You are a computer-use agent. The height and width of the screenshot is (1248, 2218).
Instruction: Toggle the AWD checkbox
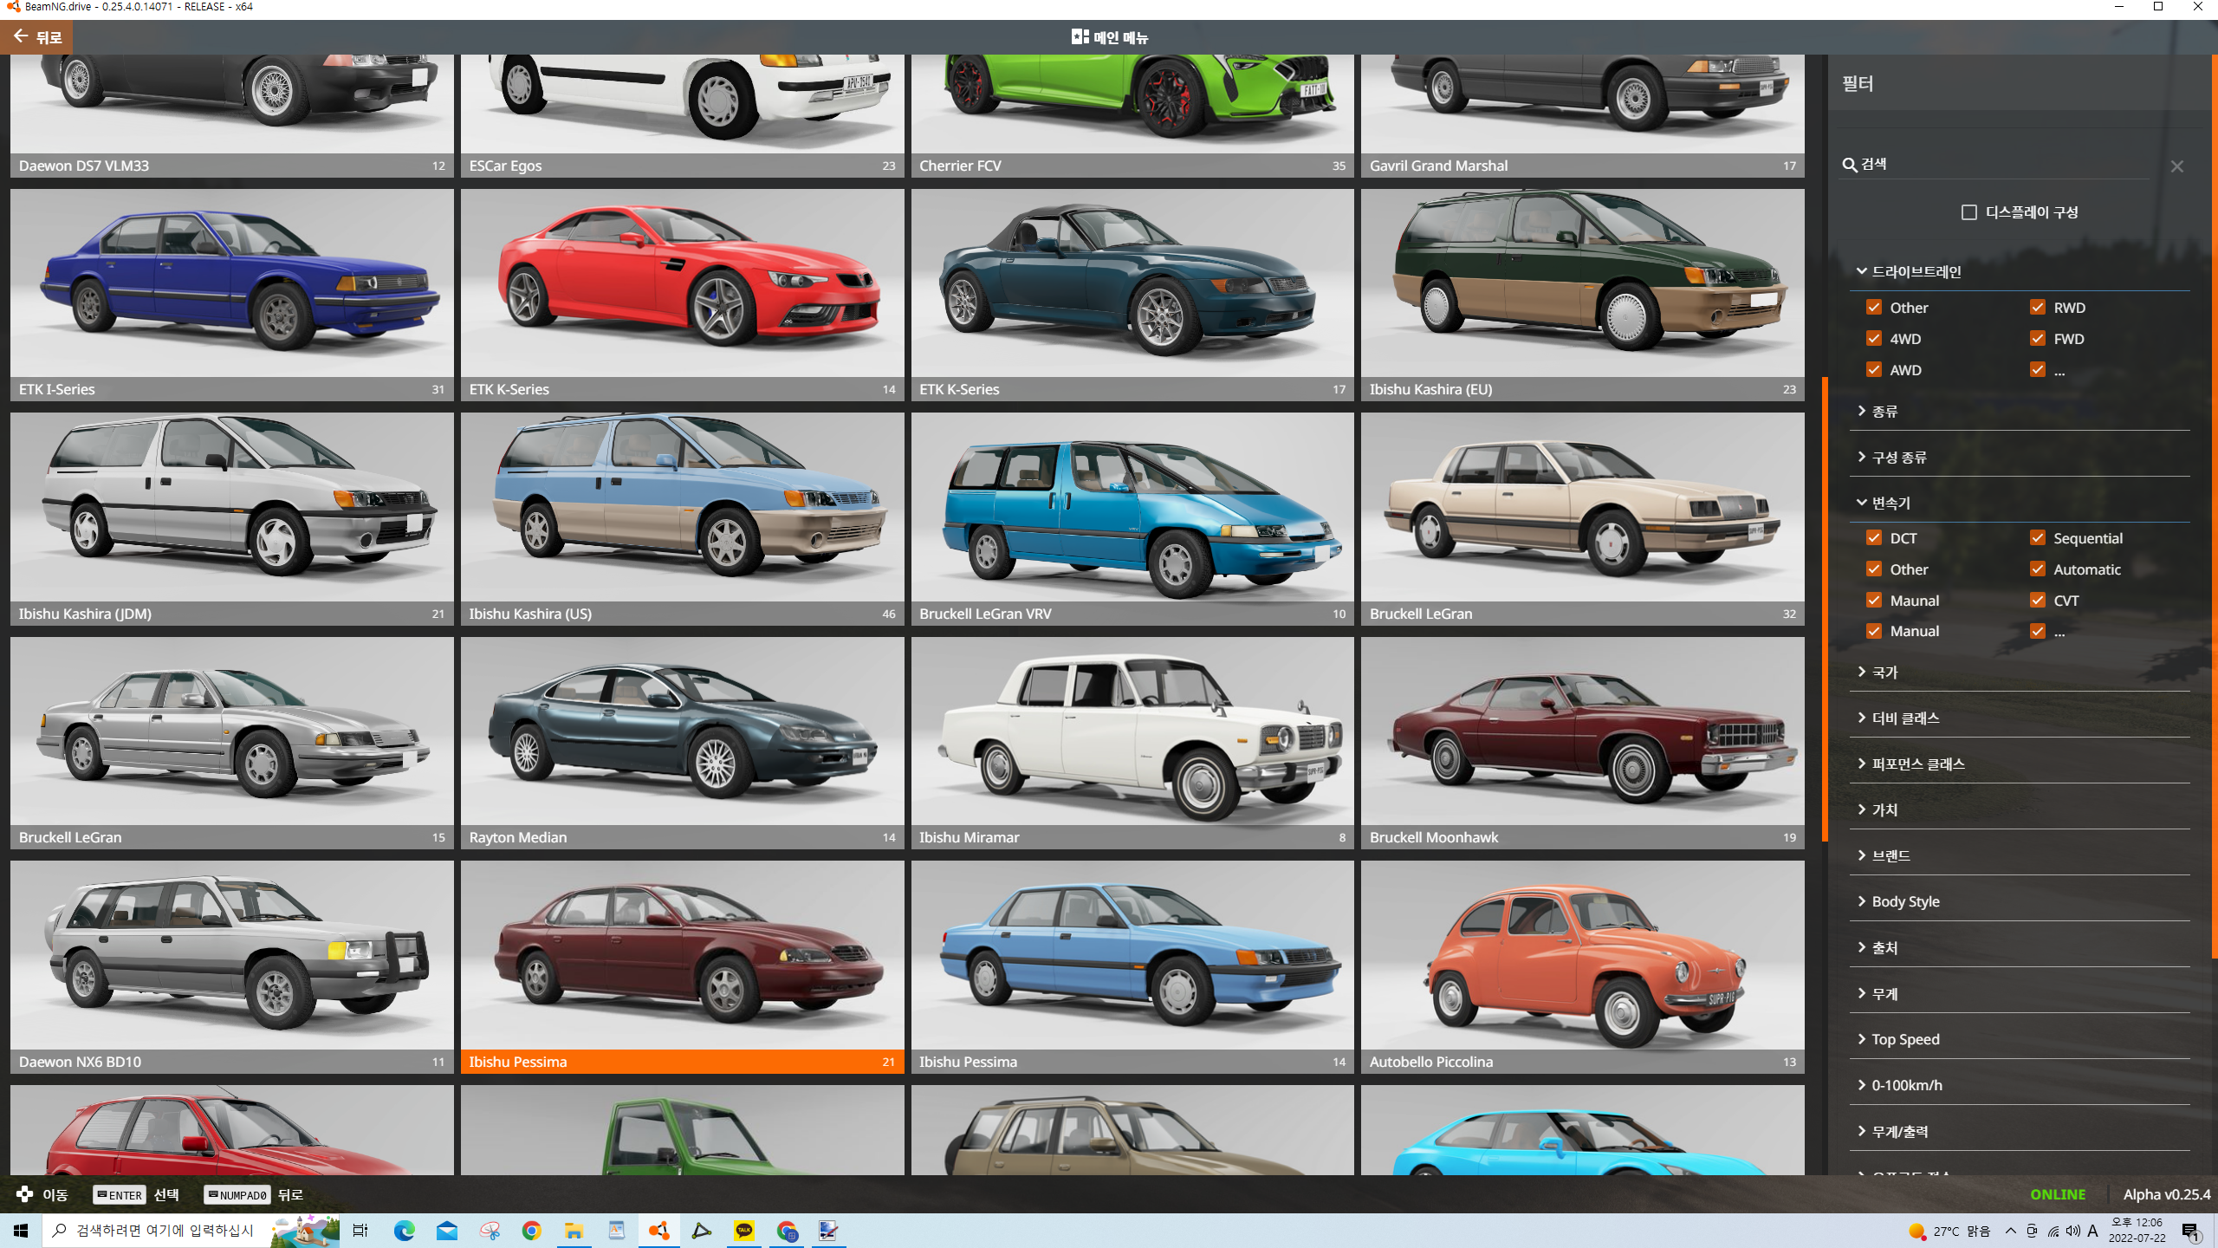click(x=1874, y=370)
